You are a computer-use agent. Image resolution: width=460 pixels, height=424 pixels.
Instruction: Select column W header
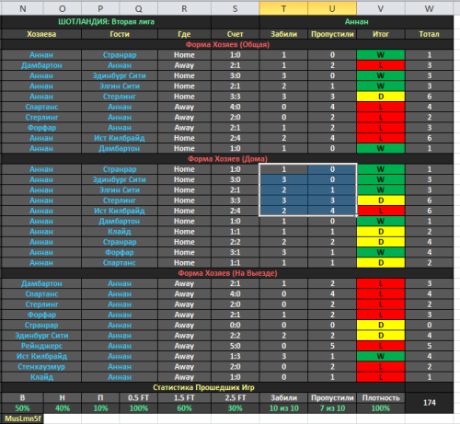[430, 8]
